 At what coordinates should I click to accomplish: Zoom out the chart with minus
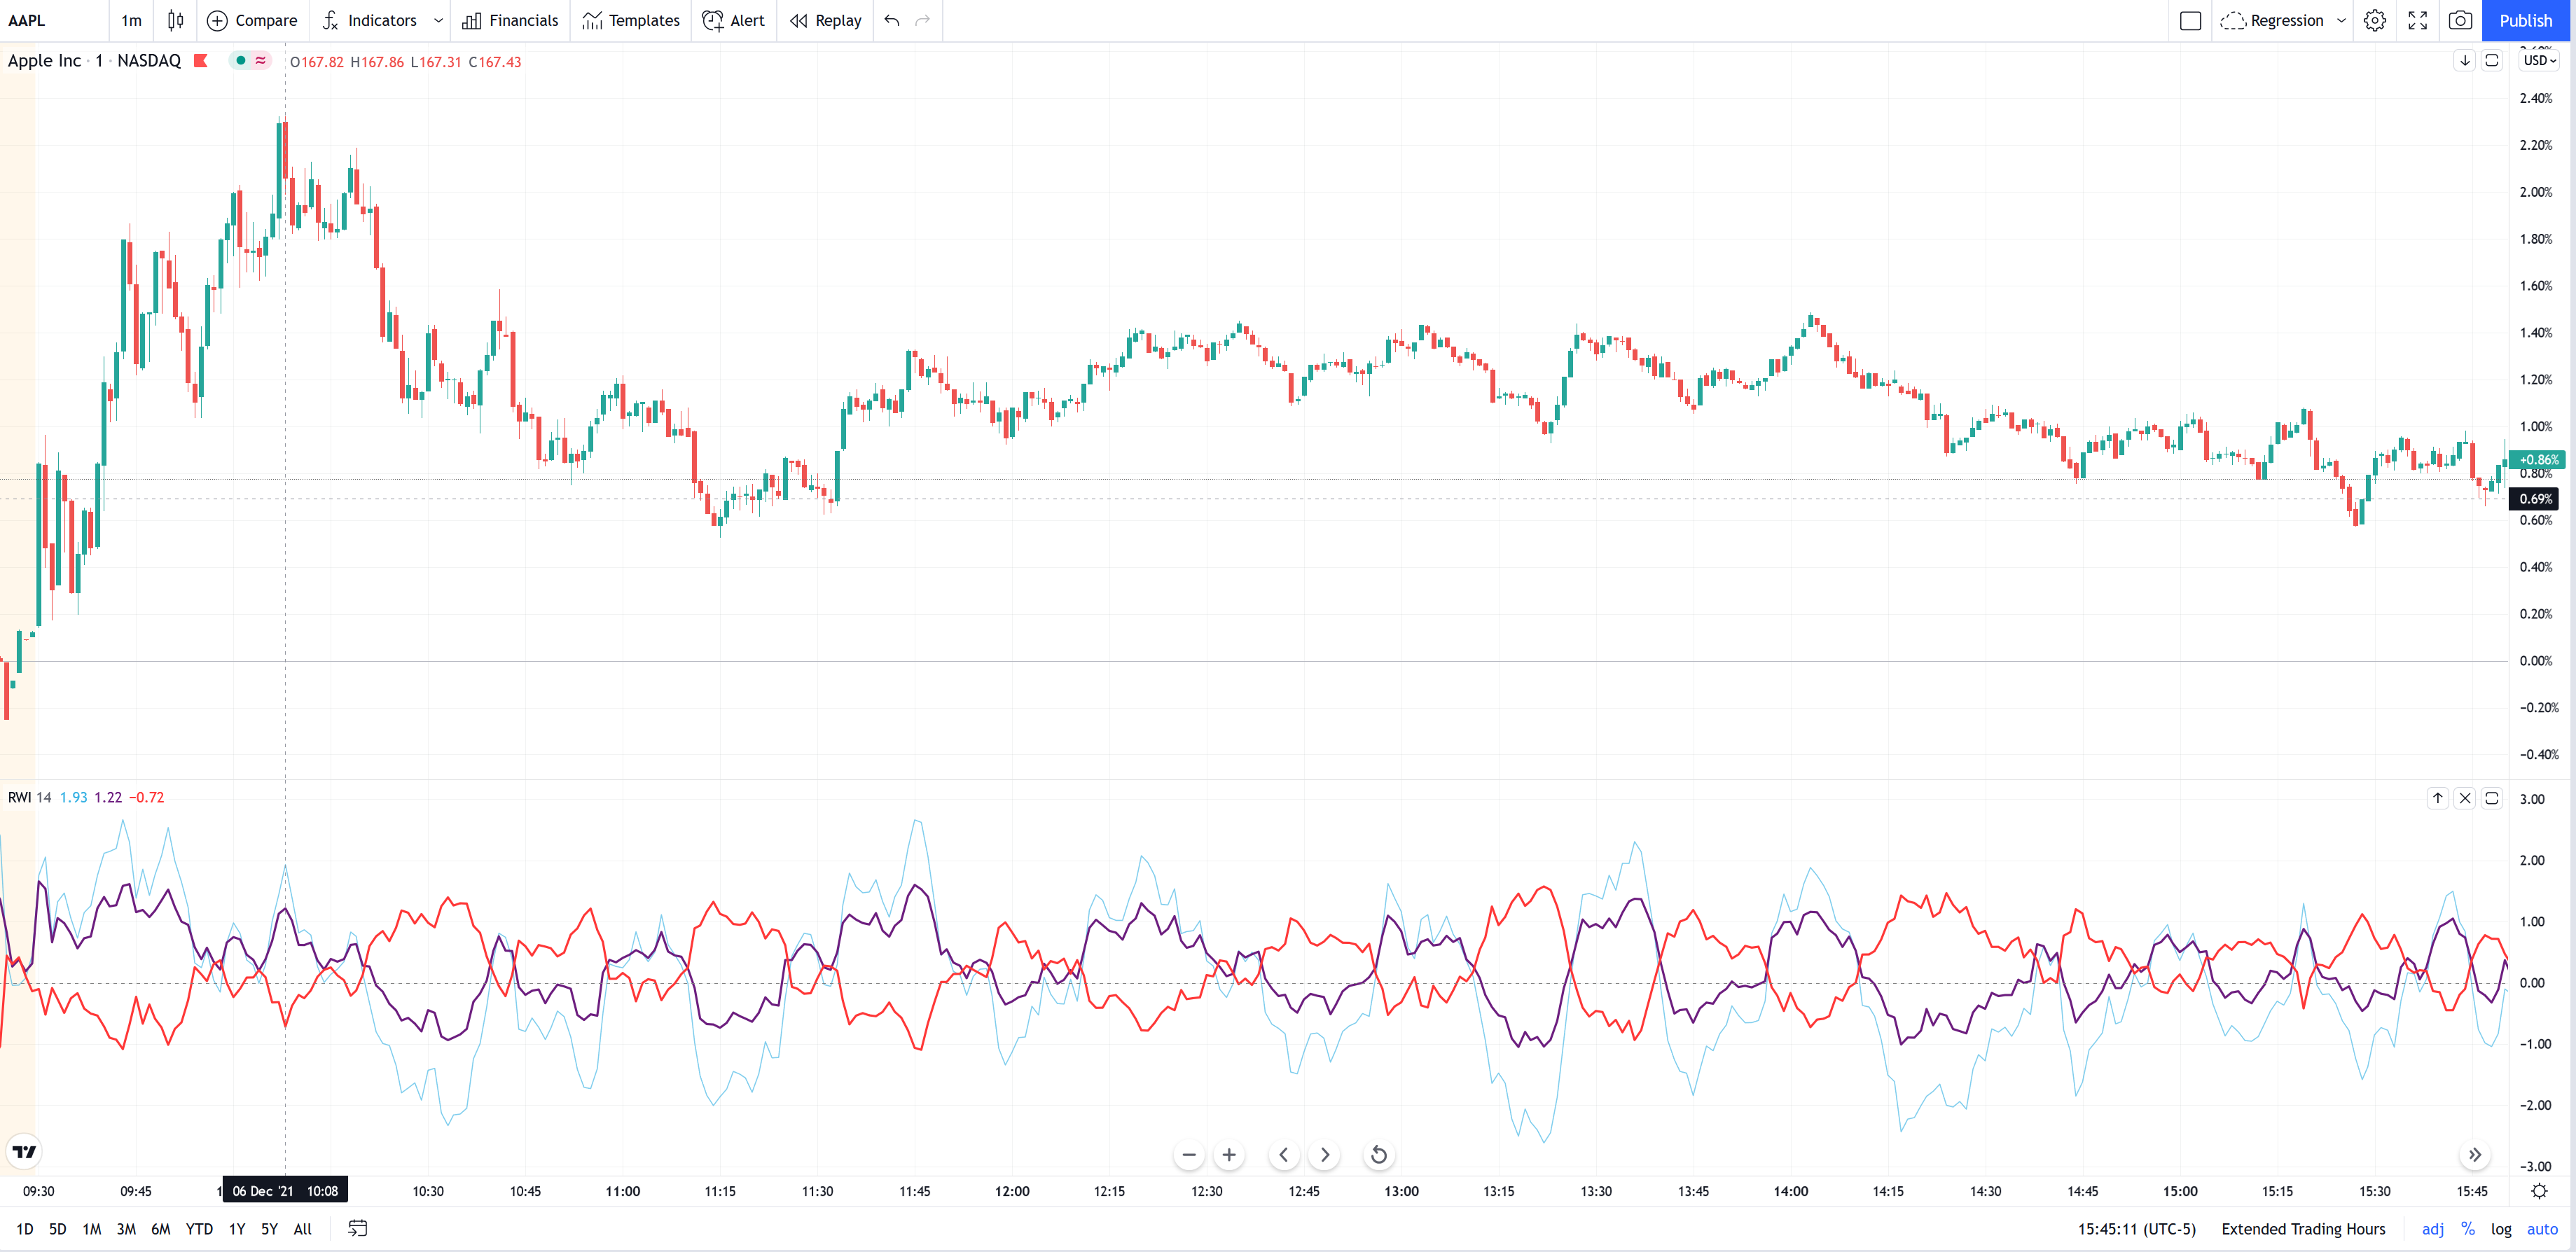pyautogui.click(x=1188, y=1155)
